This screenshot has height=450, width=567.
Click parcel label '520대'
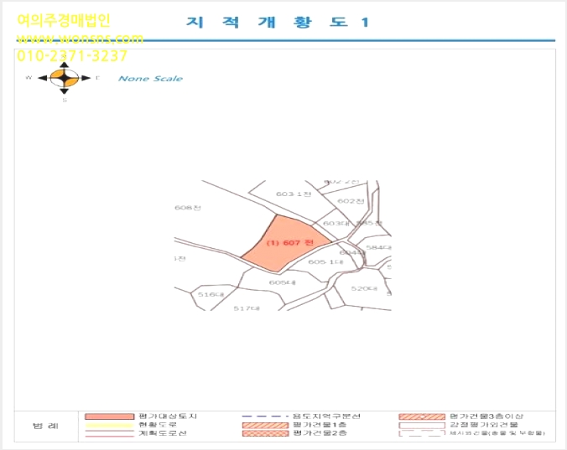[x=364, y=288]
